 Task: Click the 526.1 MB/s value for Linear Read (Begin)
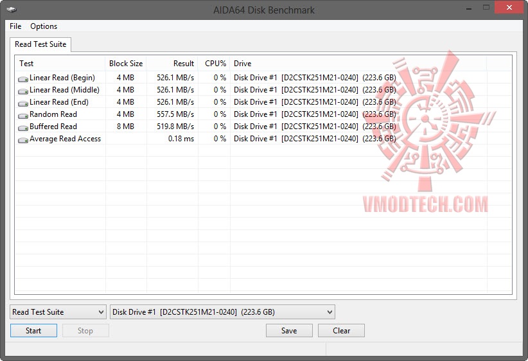click(x=175, y=78)
